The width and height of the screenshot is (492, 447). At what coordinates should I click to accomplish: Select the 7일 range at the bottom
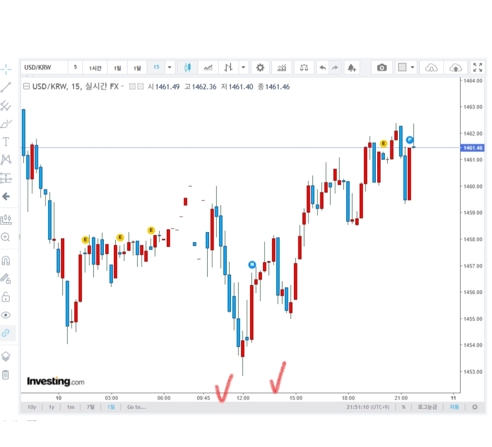click(90, 407)
